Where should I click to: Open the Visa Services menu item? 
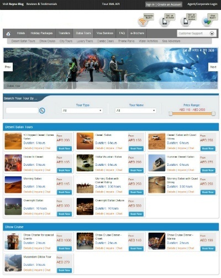pos(105,33)
